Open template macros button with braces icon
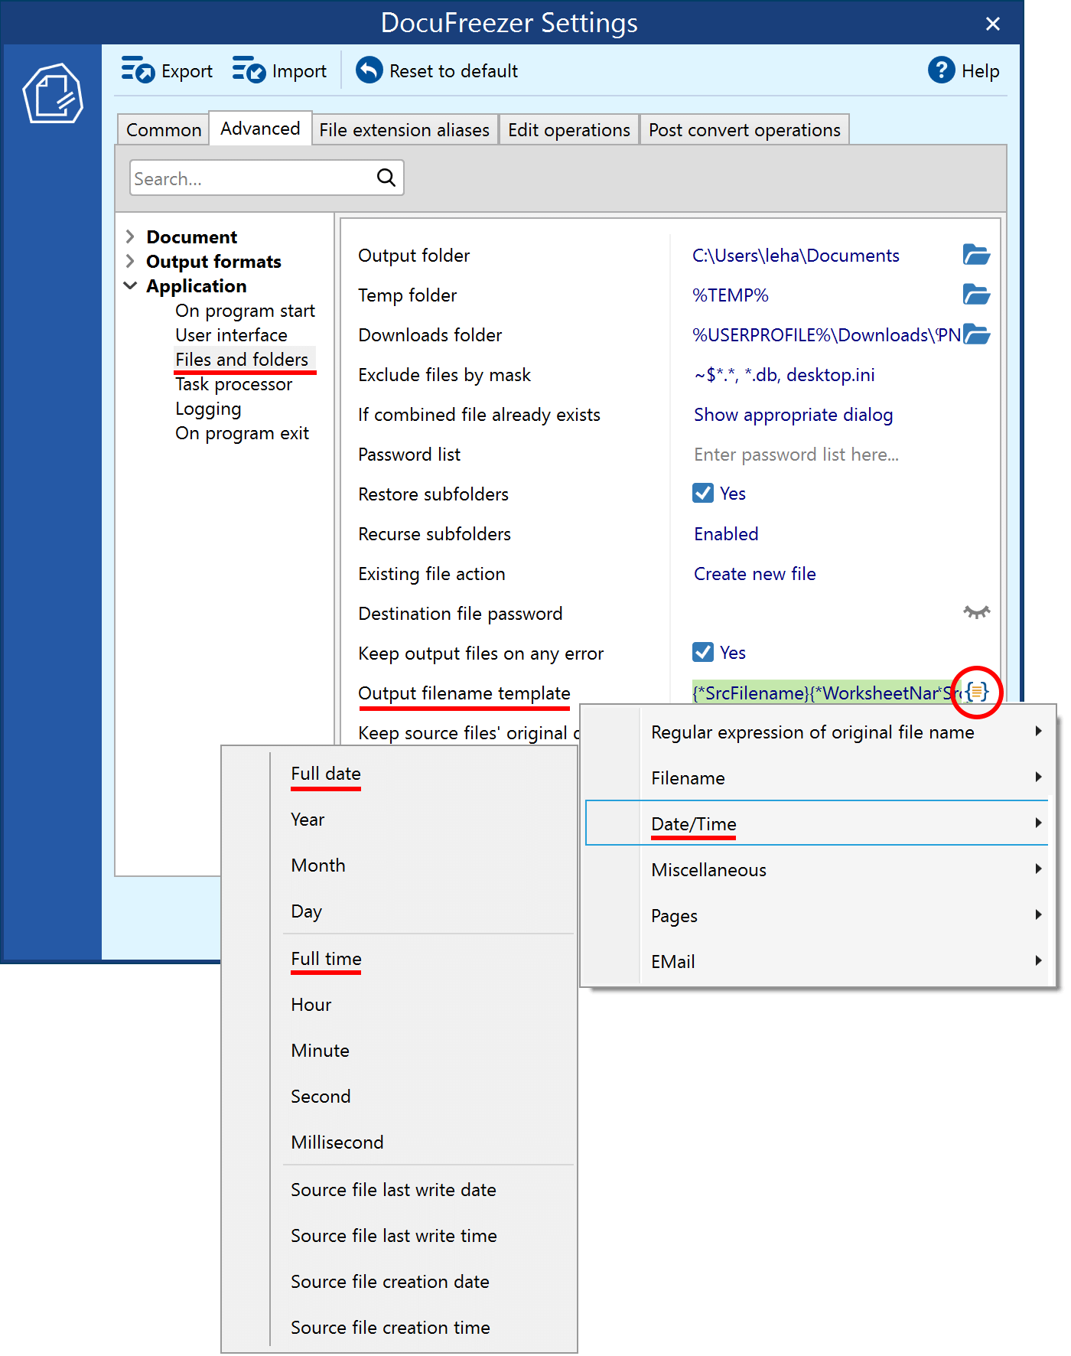The image size is (1071, 1356). pos(977,693)
